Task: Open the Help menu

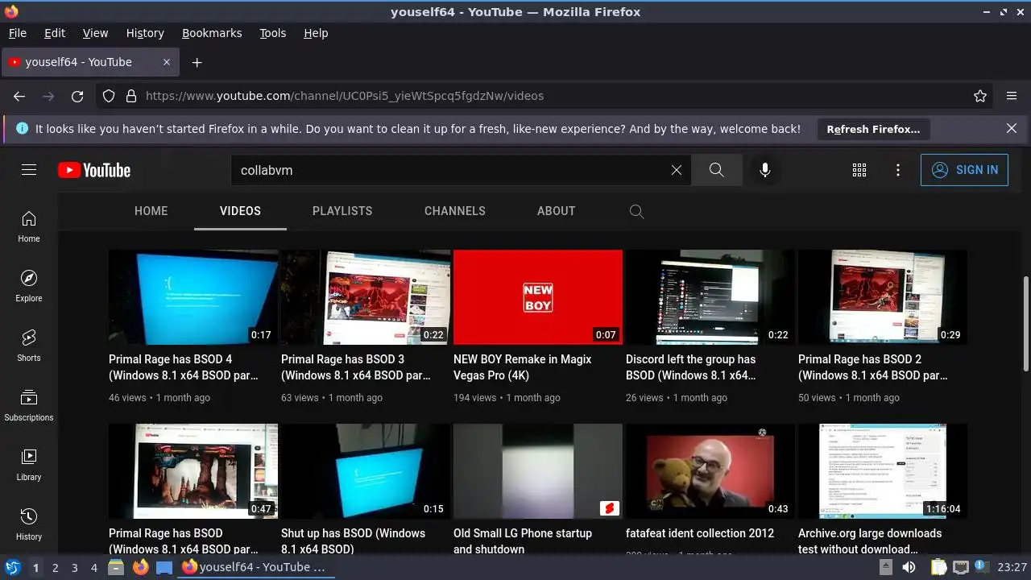Action: [x=316, y=33]
